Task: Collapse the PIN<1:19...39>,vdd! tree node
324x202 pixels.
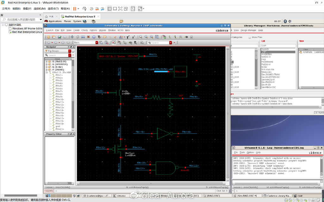Action: point(47,72)
